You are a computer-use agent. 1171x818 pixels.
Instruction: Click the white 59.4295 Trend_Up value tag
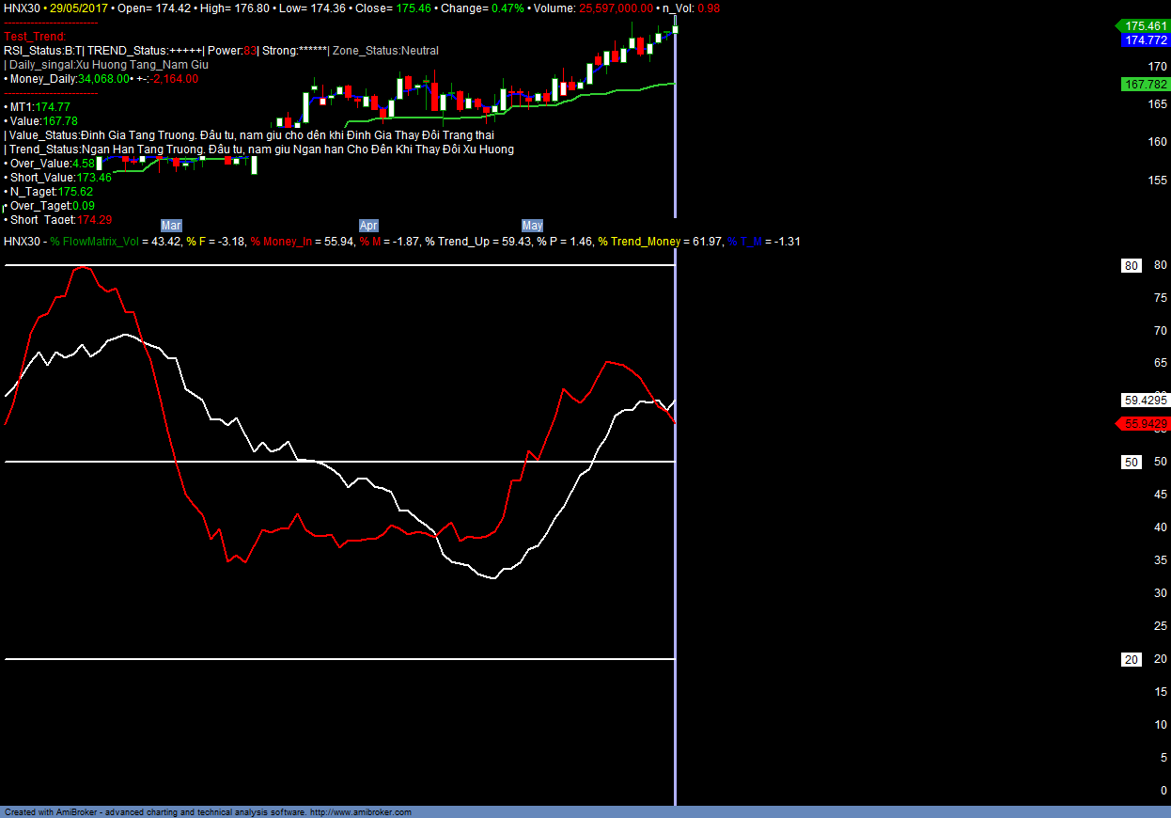pyautogui.click(x=1144, y=400)
